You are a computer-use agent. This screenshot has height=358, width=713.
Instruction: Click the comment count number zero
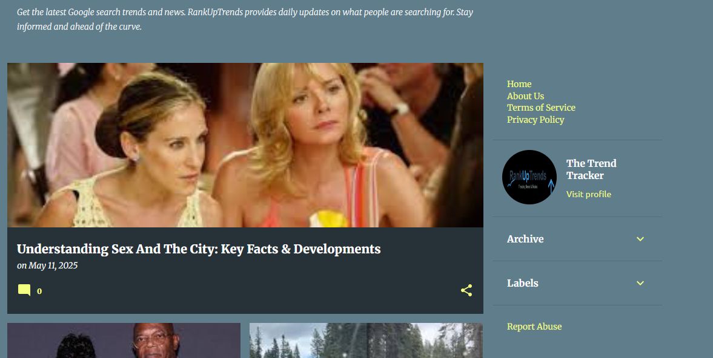(39, 291)
